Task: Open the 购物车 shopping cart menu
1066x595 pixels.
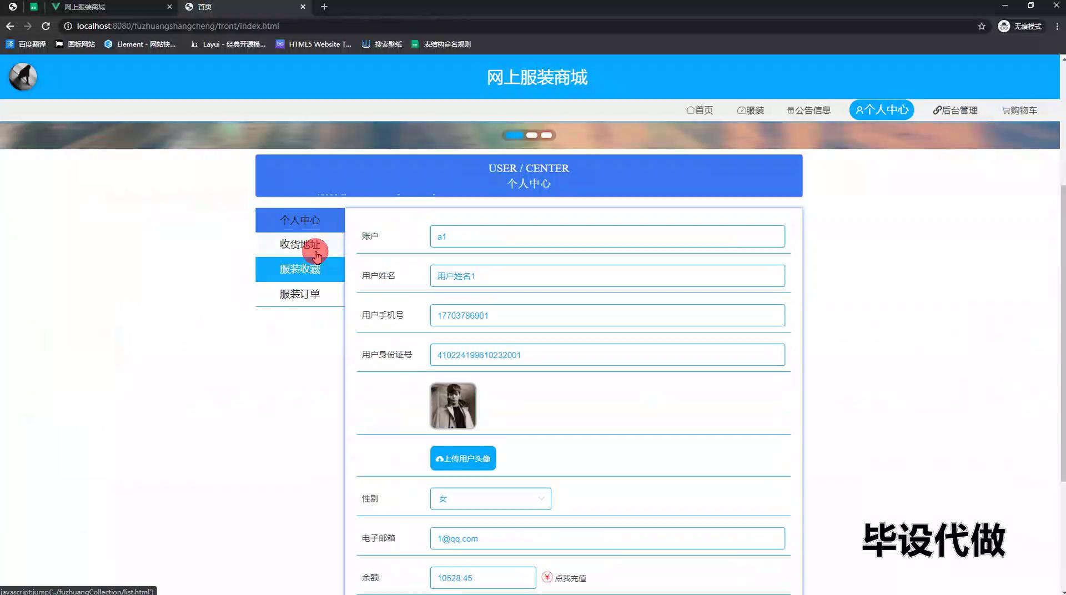Action: [x=1019, y=110]
